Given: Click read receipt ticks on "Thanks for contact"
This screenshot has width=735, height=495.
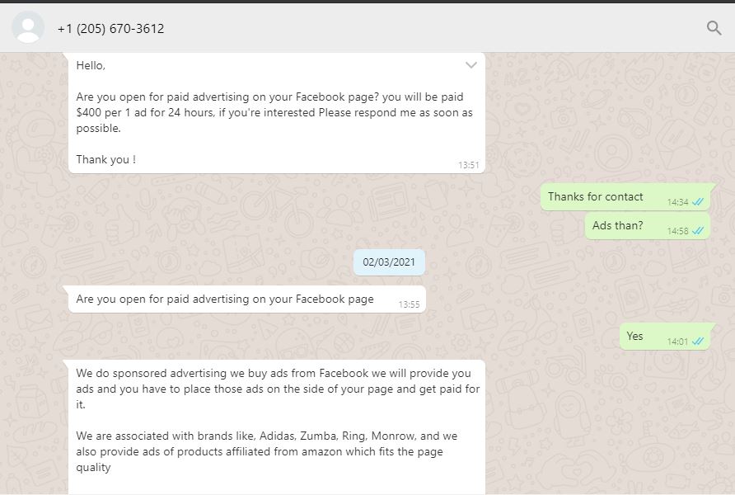Looking at the screenshot, I should point(698,202).
